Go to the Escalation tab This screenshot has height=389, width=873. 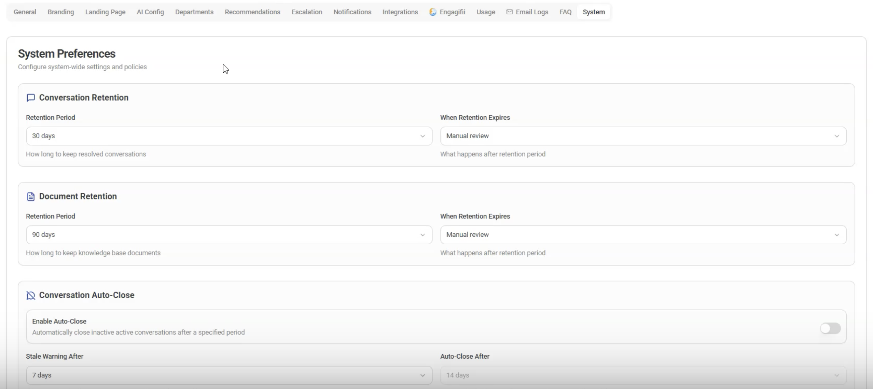pyautogui.click(x=307, y=12)
